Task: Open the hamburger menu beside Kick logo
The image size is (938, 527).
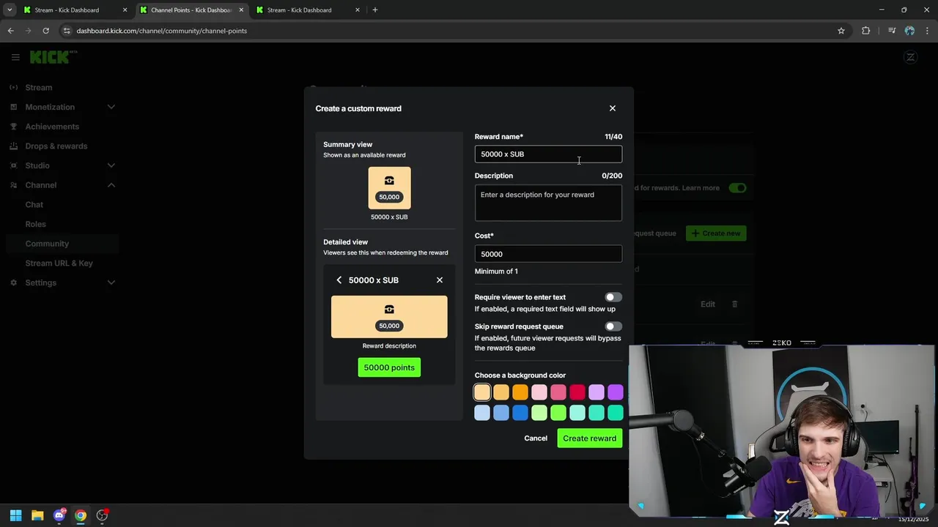Action: (x=15, y=57)
